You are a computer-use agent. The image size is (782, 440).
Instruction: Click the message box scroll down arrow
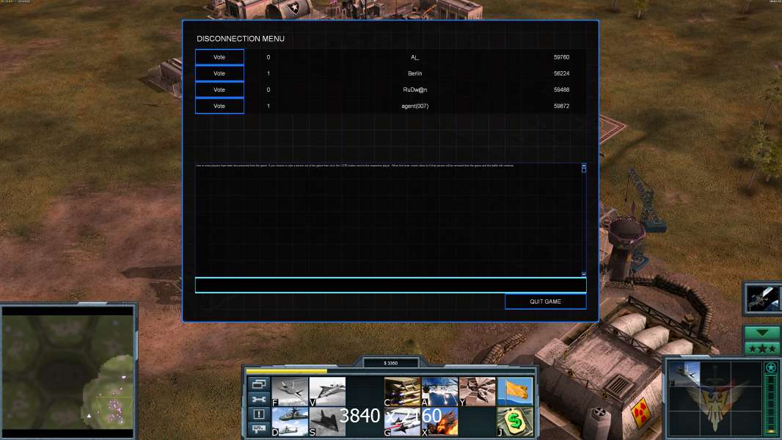(583, 274)
